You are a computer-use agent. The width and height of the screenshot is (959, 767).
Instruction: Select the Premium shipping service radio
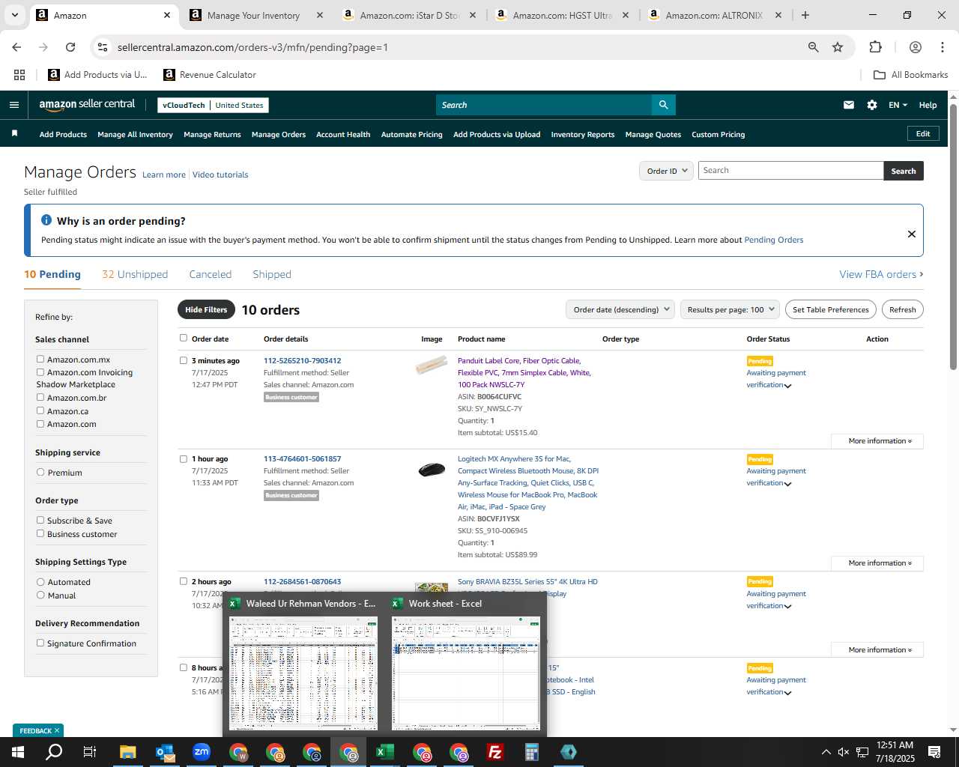click(x=40, y=472)
